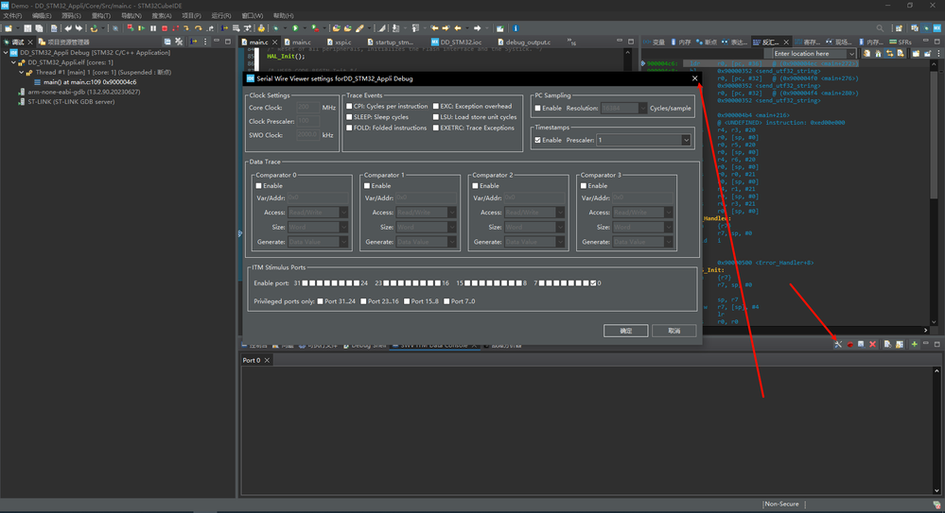Click the Link with Active Debug Context icon
The width and height of the screenshot is (945, 513).
click(x=889, y=53)
